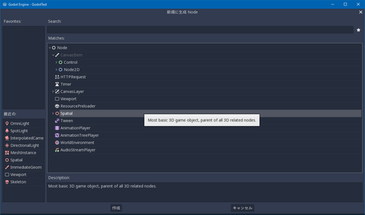The height and width of the screenshot is (215, 365).
Task: Click the ResourcePreloader cube icon
Action: coord(57,106)
